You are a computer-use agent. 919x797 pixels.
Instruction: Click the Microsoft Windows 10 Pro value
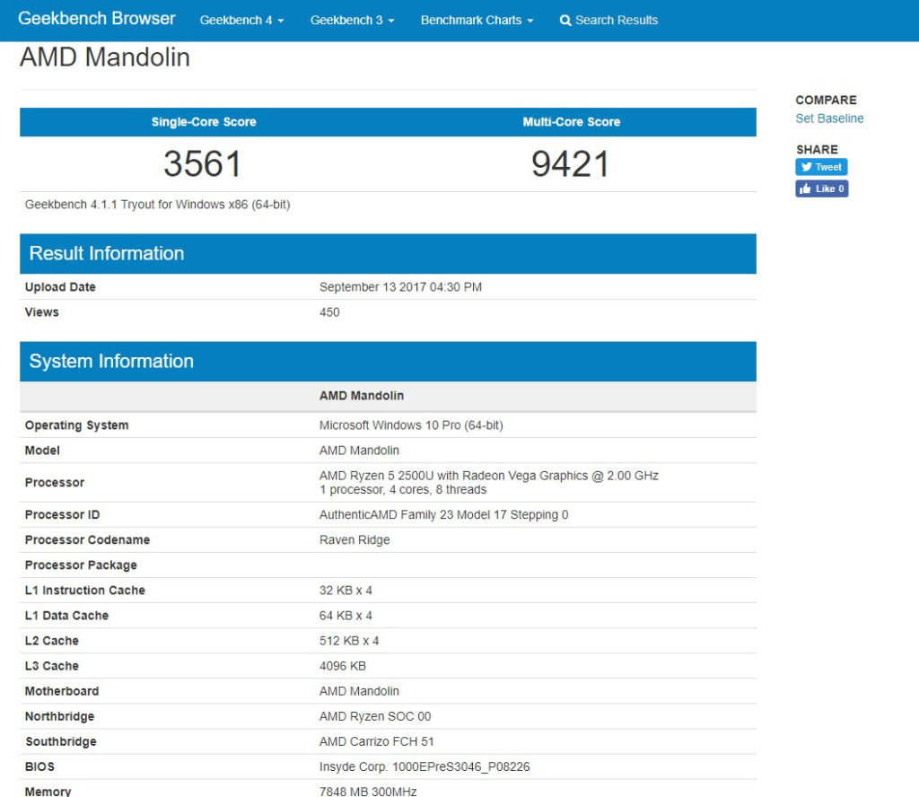411,425
